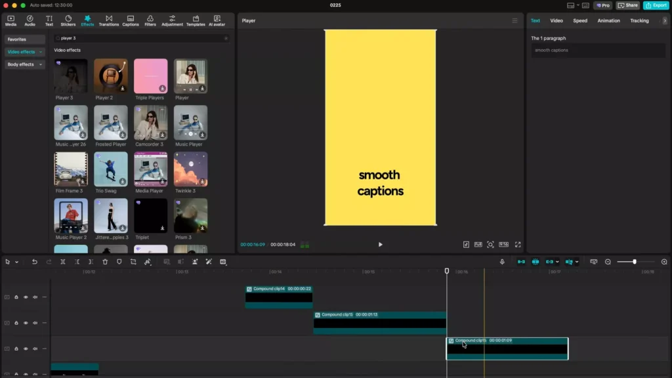The width and height of the screenshot is (672, 378).
Task: Click the Share button
Action: click(x=627, y=5)
